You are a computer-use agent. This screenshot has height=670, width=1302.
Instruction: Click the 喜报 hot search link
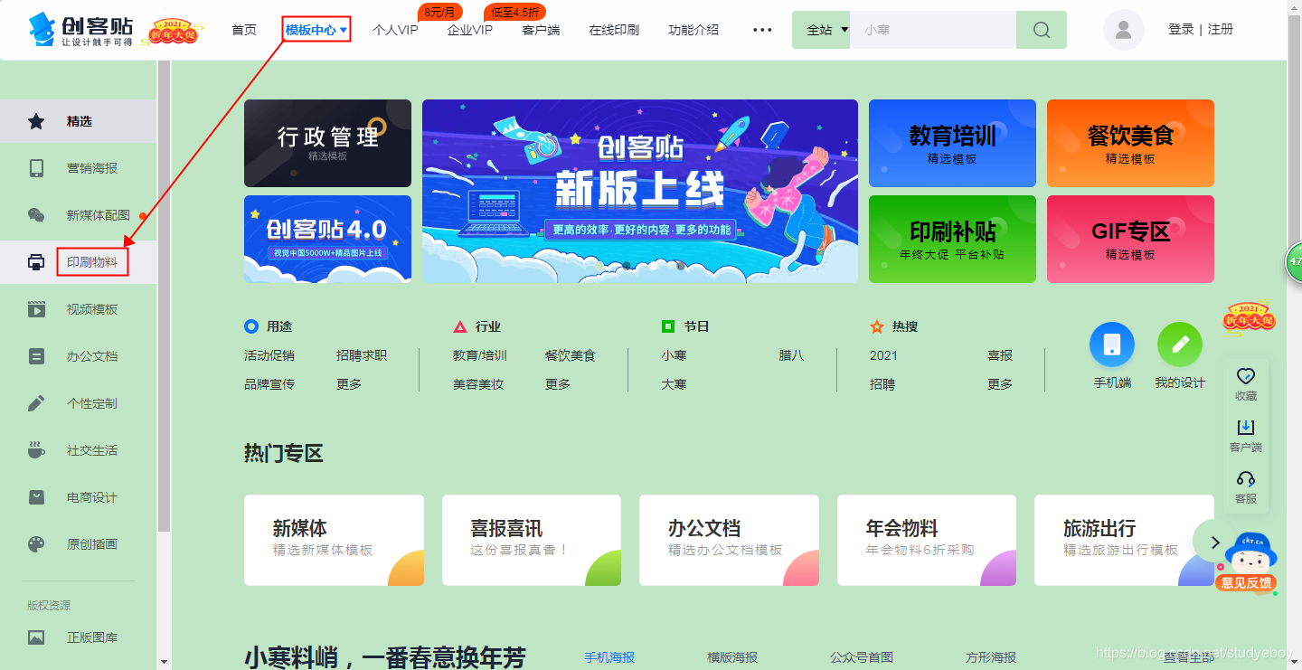[x=1000, y=355]
